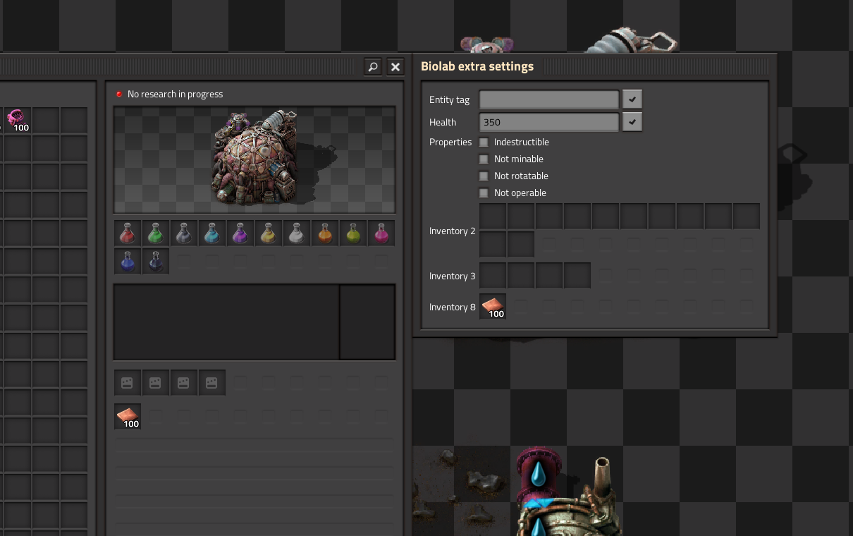Open search with the magnifier icon
This screenshot has height=536, width=853.
373,67
